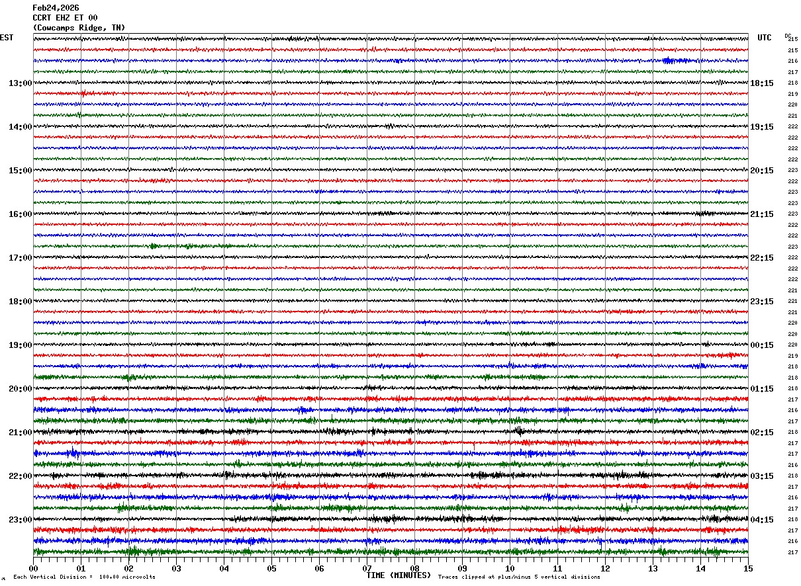Viewport: 801px width, 586px height.
Task: Click the Traces clipped at plus/minus 5 note
Action: click(519, 577)
